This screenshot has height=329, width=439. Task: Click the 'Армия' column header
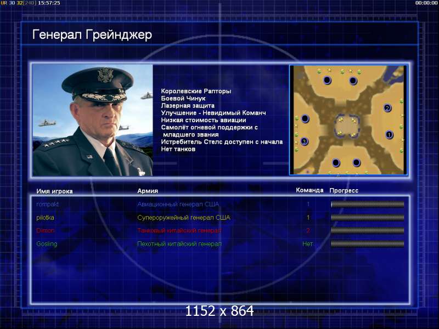(148, 191)
